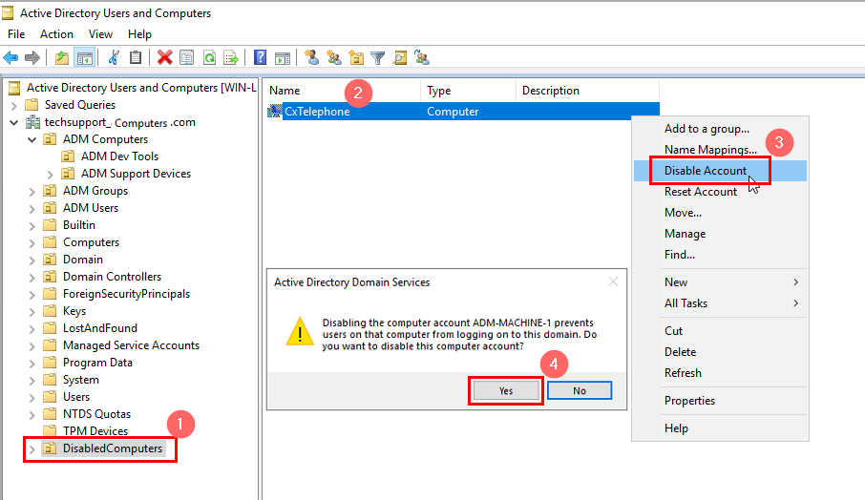Choose Disable Account in the context menu
The width and height of the screenshot is (865, 500).
(705, 171)
